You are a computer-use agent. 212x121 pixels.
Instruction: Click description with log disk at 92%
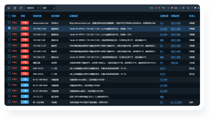pyautogui.click(x=100, y=35)
